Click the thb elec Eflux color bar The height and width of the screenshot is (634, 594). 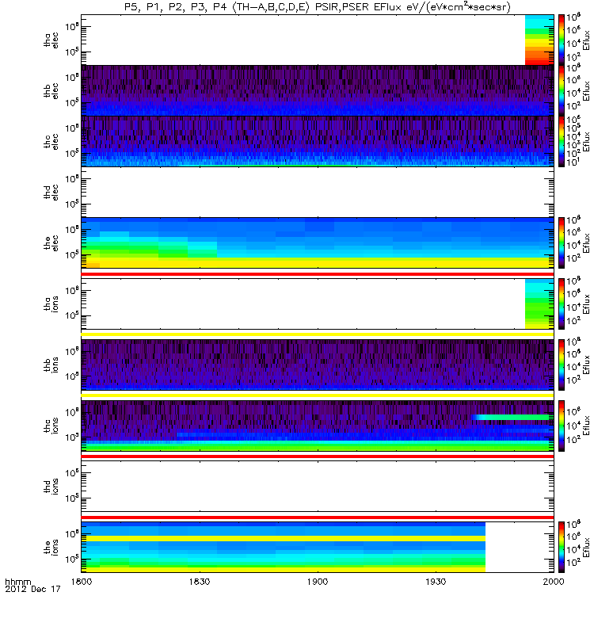pos(562,90)
